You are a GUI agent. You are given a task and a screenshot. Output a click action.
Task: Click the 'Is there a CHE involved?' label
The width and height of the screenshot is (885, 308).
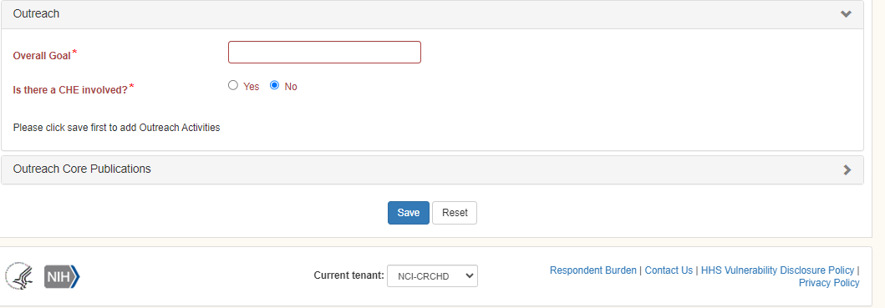70,89
